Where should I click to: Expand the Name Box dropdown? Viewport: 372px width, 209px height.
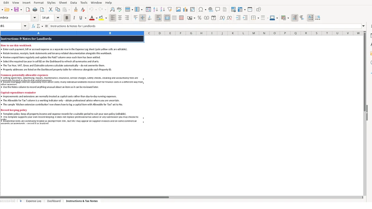point(25,26)
